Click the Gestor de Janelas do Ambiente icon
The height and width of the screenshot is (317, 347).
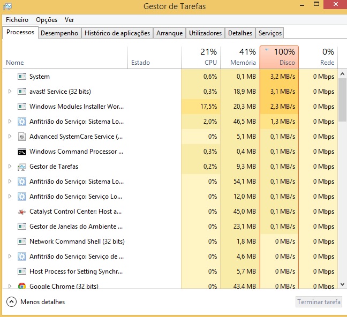pyautogui.click(x=22, y=227)
